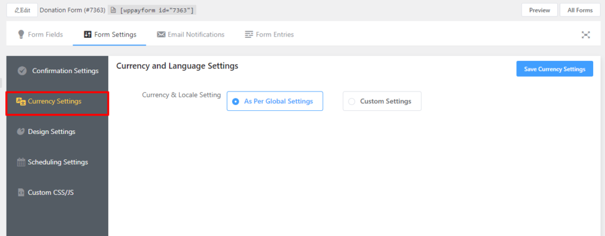Toggle fullscreen expand icon
This screenshot has height=236, width=605.
586,35
